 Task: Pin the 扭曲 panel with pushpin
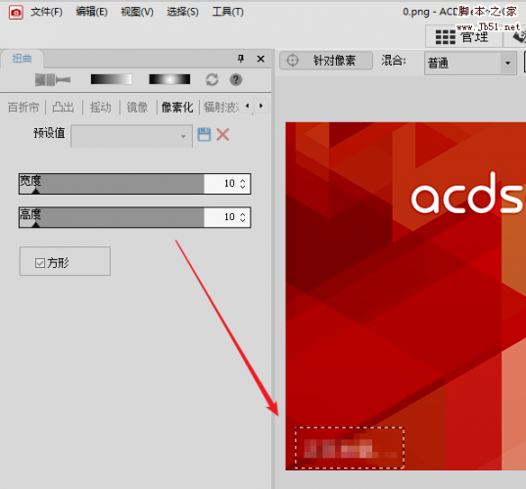pos(241,59)
